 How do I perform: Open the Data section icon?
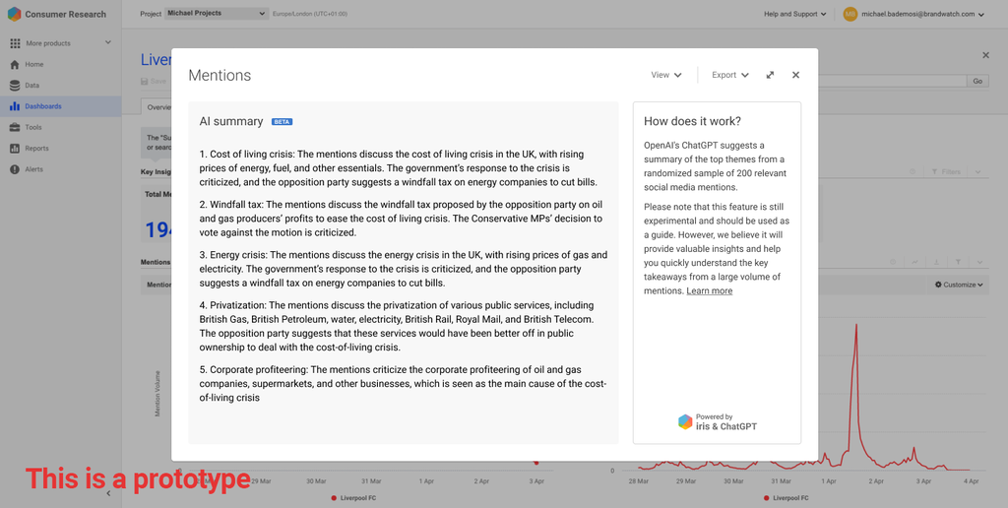click(x=15, y=86)
